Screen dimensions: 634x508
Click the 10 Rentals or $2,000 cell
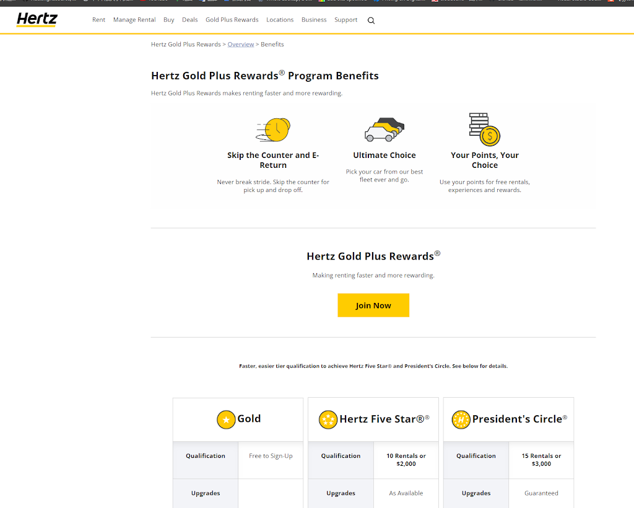tap(406, 460)
